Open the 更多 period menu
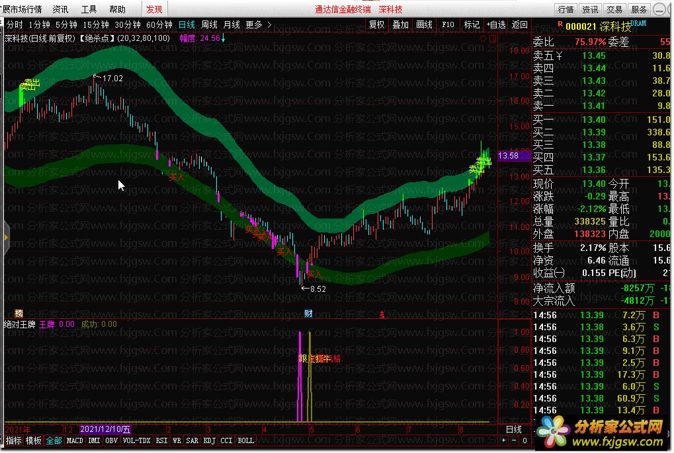 tap(254, 25)
